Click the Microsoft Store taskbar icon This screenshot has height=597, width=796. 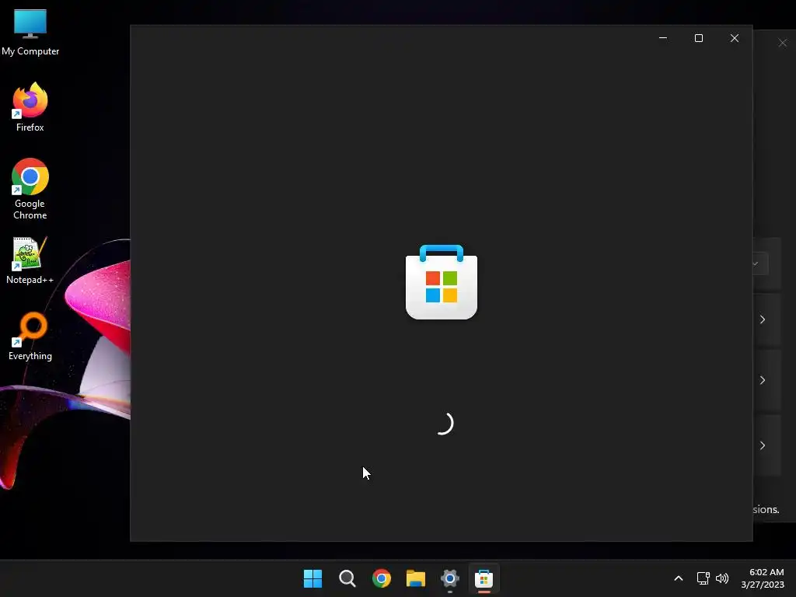pos(484,578)
